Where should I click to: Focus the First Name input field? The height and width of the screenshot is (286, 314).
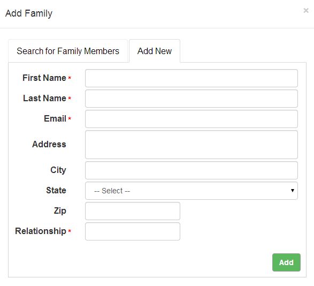point(192,78)
